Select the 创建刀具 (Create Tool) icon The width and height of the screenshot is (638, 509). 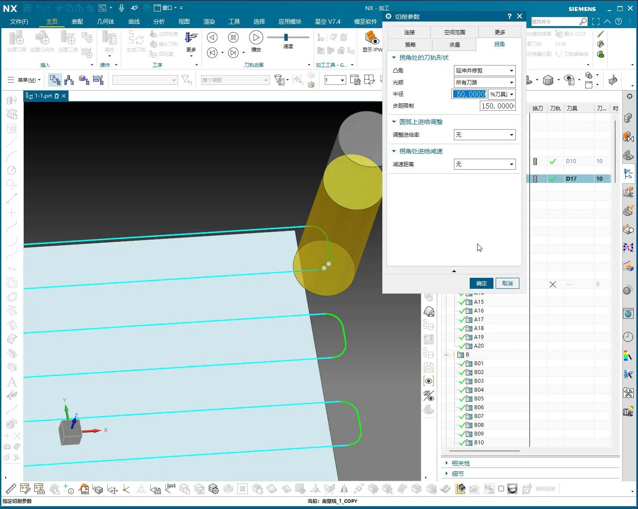pos(16,40)
